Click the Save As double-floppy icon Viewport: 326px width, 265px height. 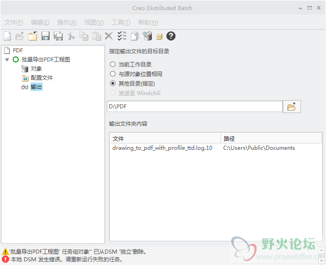click(x=58, y=36)
